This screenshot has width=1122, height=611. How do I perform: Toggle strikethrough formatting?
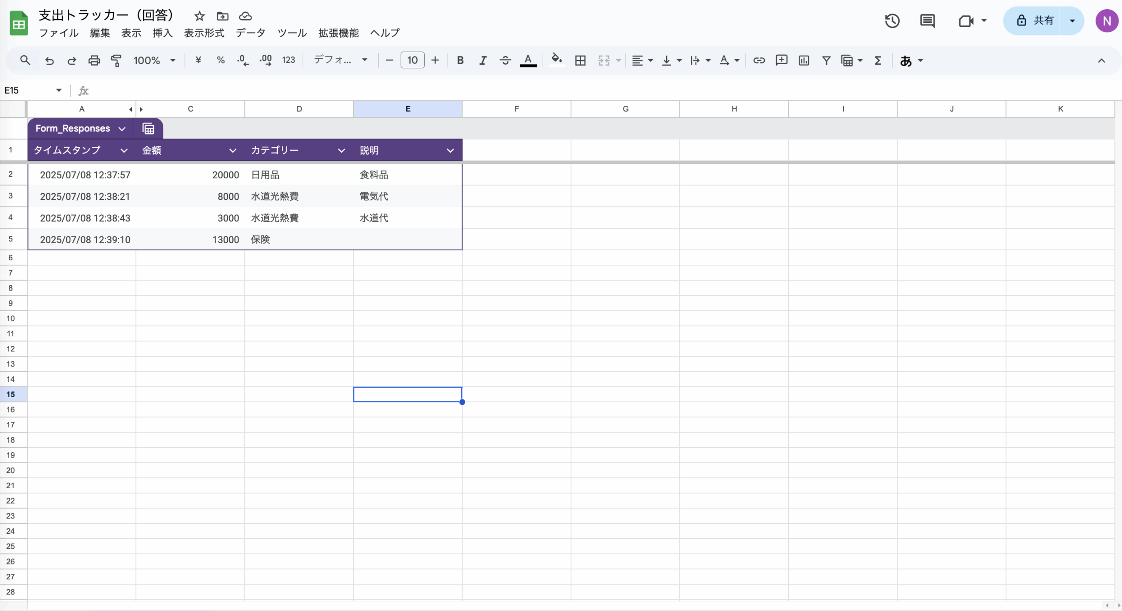[x=505, y=60]
